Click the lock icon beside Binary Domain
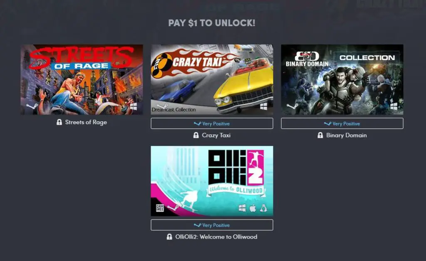The image size is (426, 261). point(320,135)
